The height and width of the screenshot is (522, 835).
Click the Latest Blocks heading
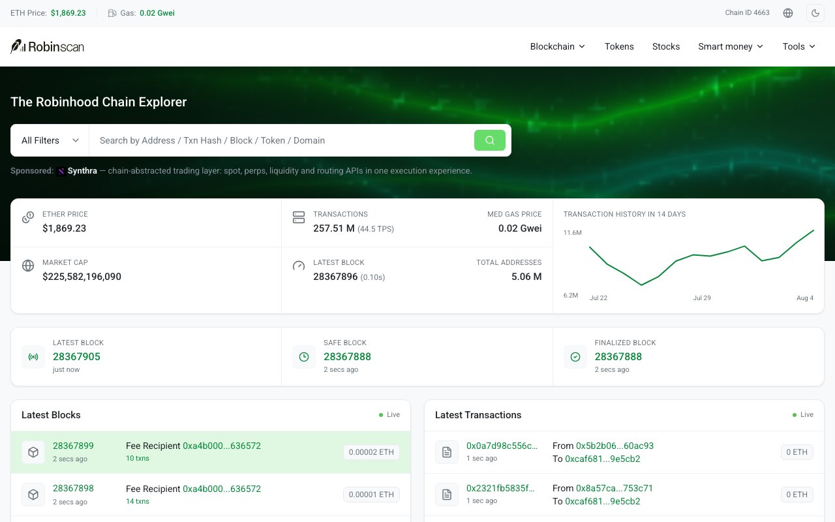click(51, 415)
